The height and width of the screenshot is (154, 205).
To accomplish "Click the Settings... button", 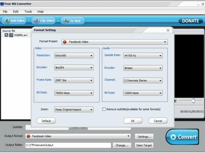I will click(144, 137).
